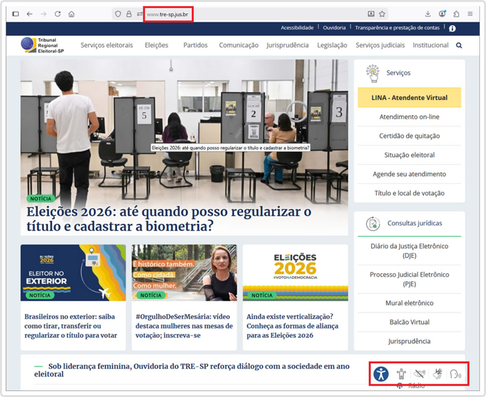
Task: Click the information icon in top bar
Action: [x=452, y=28]
